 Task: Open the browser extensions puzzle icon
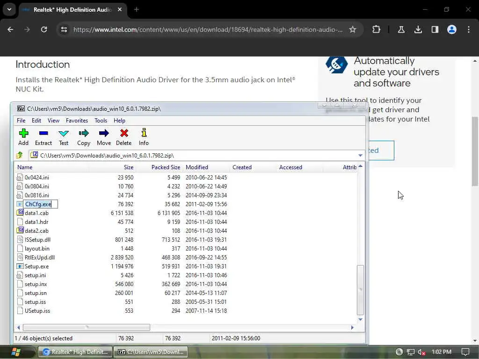coord(377,29)
